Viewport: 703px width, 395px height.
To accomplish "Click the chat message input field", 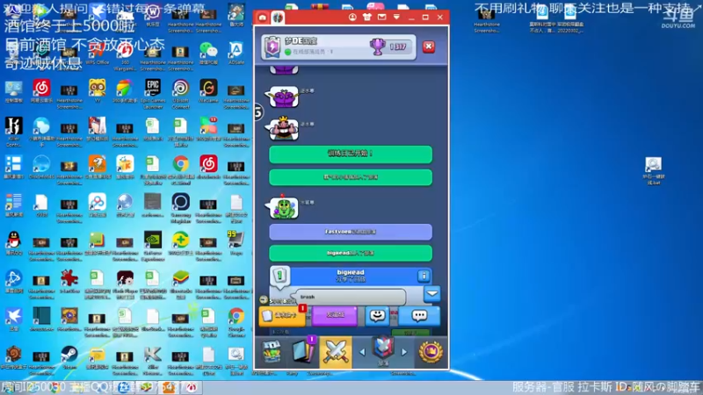I will tap(351, 297).
